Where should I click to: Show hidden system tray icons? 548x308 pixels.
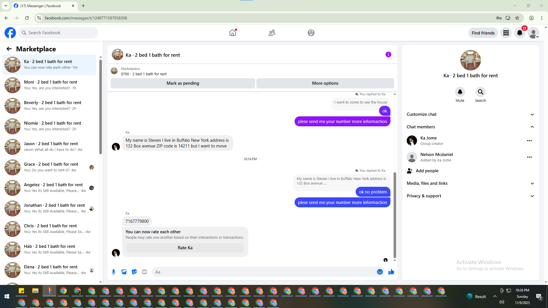tap(495, 297)
